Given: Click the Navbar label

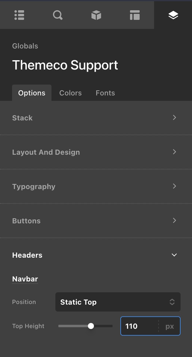Looking at the screenshot, I should [x=25, y=279].
